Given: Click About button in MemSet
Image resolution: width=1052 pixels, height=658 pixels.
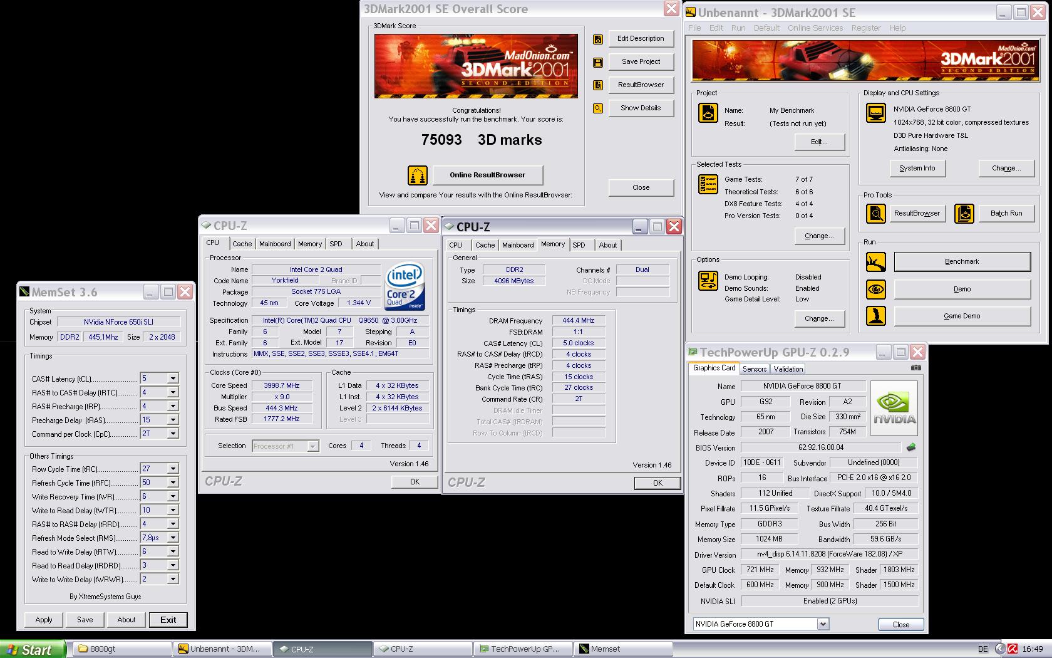Looking at the screenshot, I should click(x=126, y=620).
